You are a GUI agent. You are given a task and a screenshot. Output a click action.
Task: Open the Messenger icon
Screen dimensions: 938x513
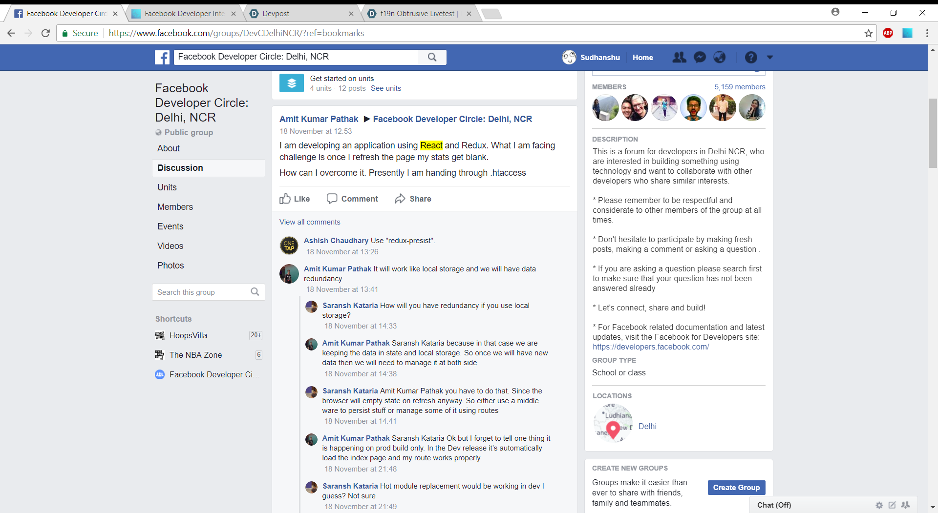pos(700,57)
